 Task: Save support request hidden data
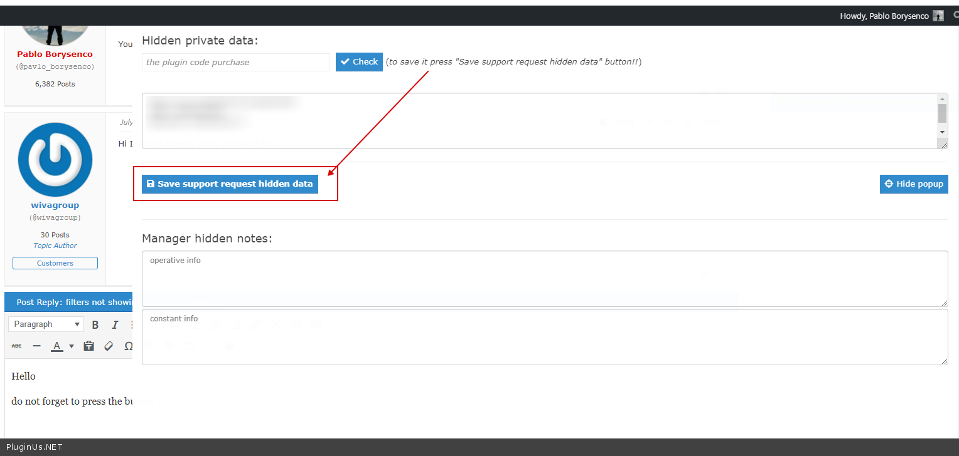[230, 184]
